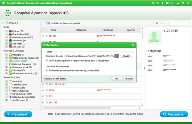Select Rappels (111) in sidebar
The width and height of the screenshot is (192, 124).
(19, 88)
